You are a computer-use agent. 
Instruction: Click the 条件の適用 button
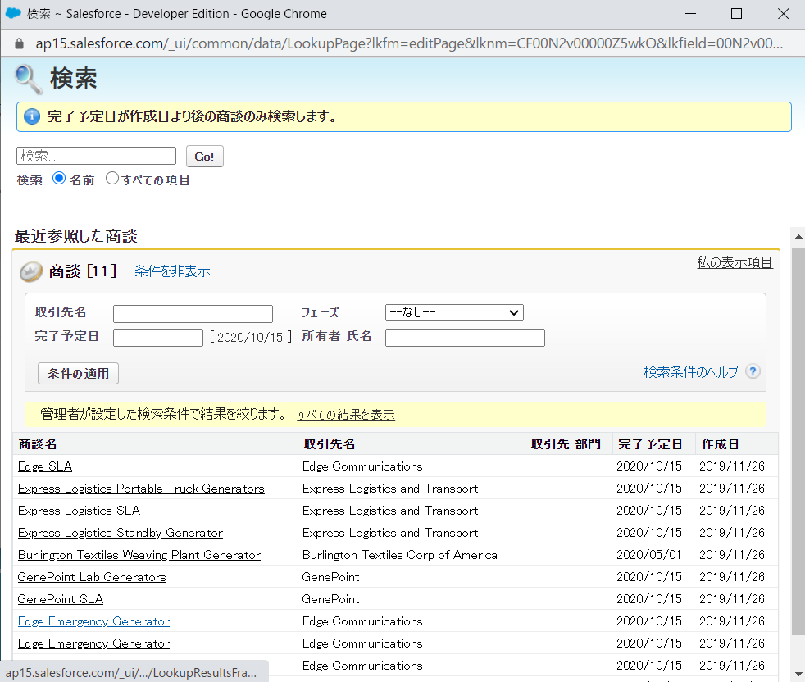(x=78, y=373)
